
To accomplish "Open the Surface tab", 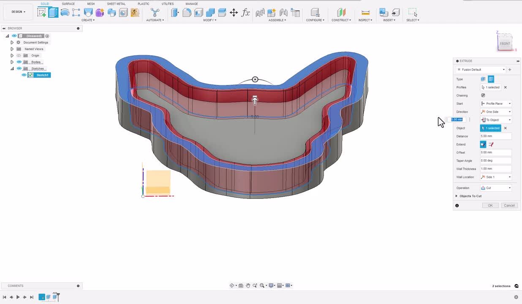I will (68, 4).
